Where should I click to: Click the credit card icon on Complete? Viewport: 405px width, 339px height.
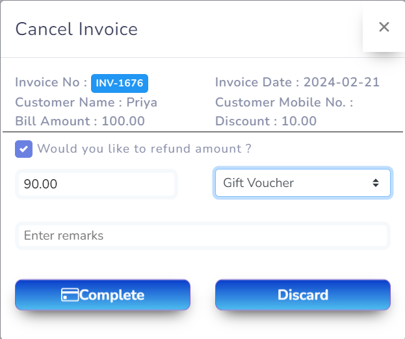[70, 295]
